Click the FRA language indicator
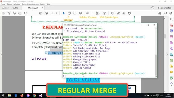The height and width of the screenshot is (98, 174). tap(161, 96)
